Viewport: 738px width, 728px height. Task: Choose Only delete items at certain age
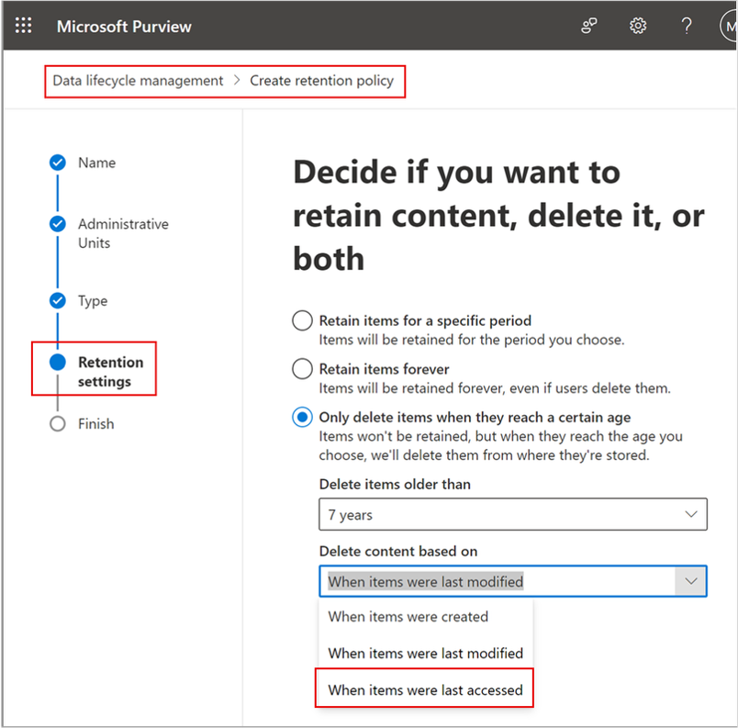302,418
